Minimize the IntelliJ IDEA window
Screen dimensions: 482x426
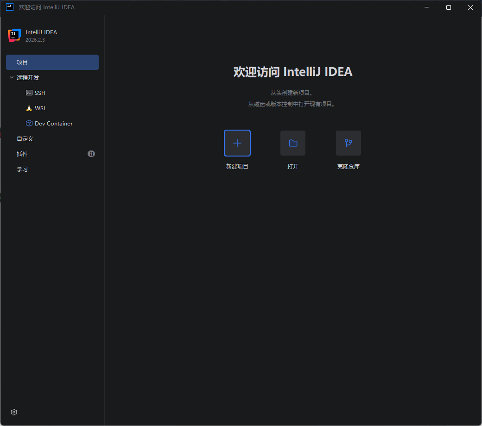427,7
